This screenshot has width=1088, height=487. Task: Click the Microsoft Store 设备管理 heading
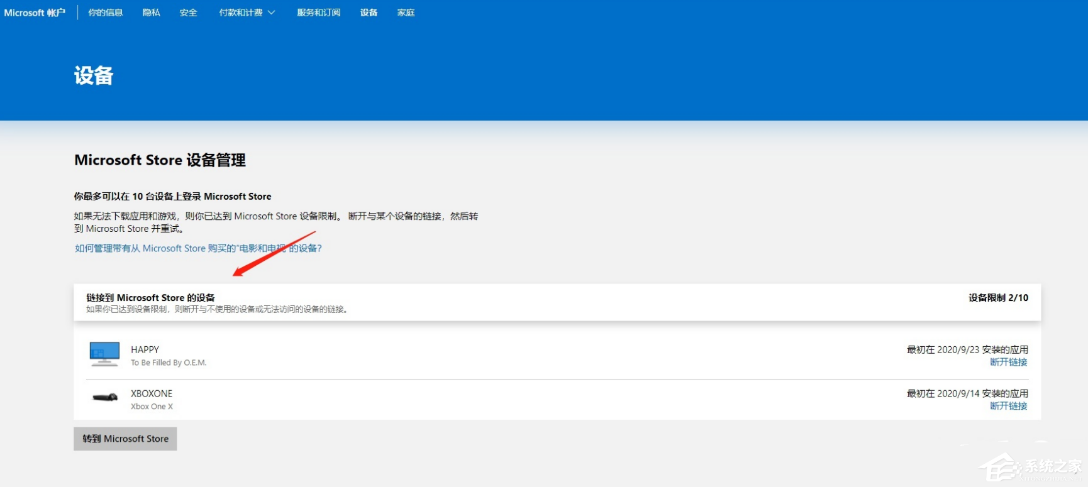click(160, 160)
